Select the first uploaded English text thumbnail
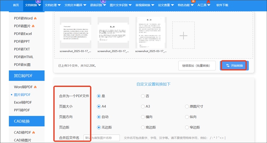 click(75, 33)
